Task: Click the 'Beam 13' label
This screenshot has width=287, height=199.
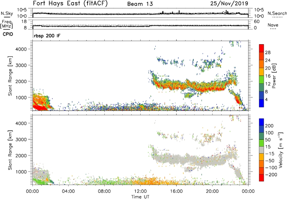Action: tap(140, 4)
